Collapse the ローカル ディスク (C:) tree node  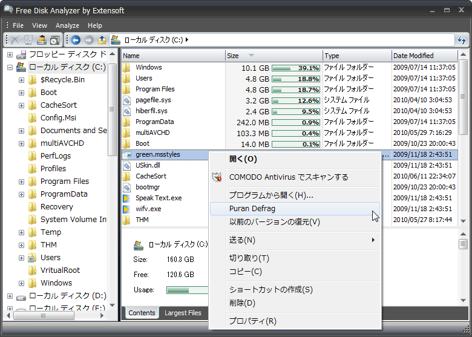tap(10, 67)
